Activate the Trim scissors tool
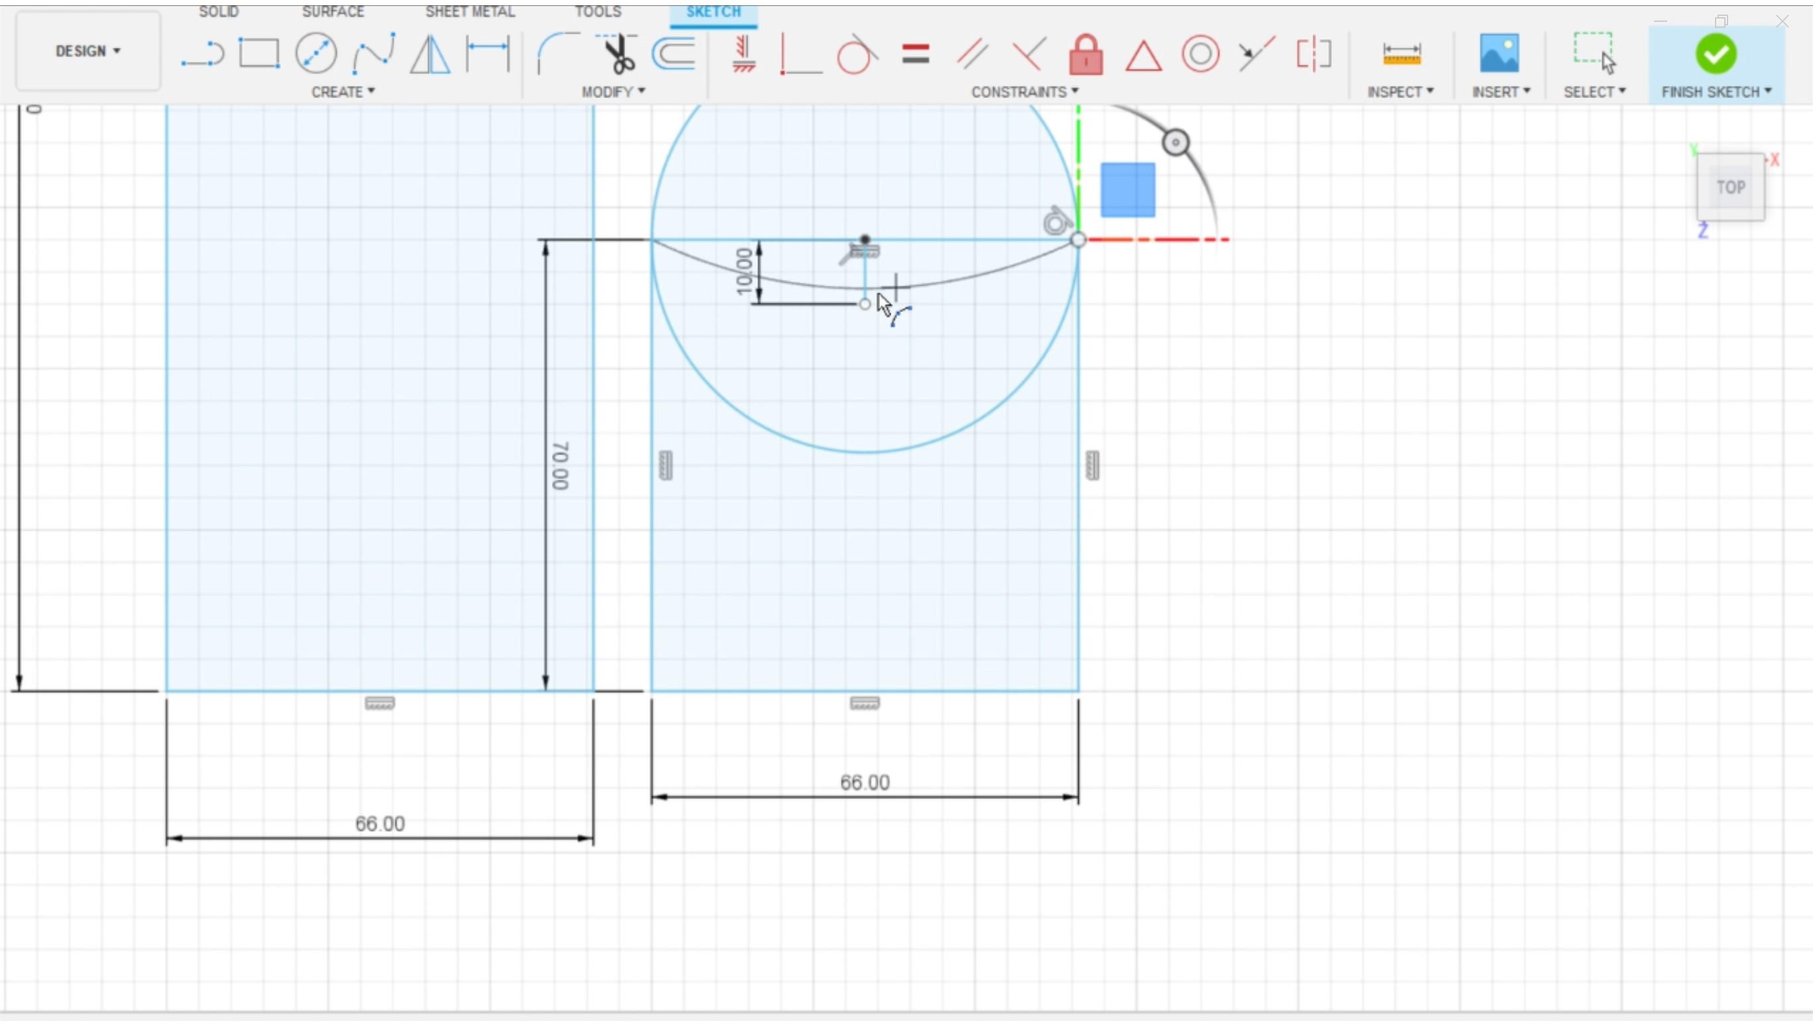The image size is (1813, 1021). [x=619, y=54]
